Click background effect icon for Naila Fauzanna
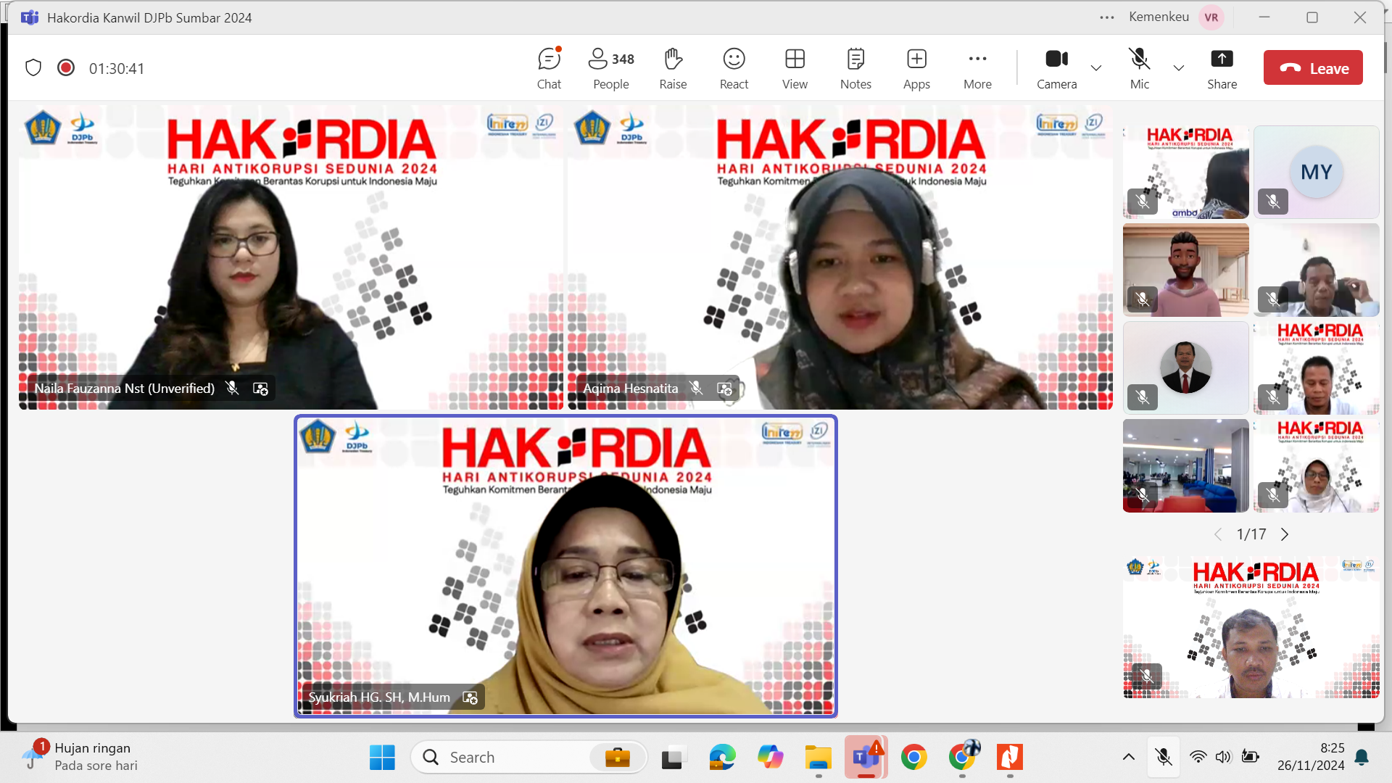This screenshot has width=1392, height=783. pyautogui.click(x=260, y=389)
